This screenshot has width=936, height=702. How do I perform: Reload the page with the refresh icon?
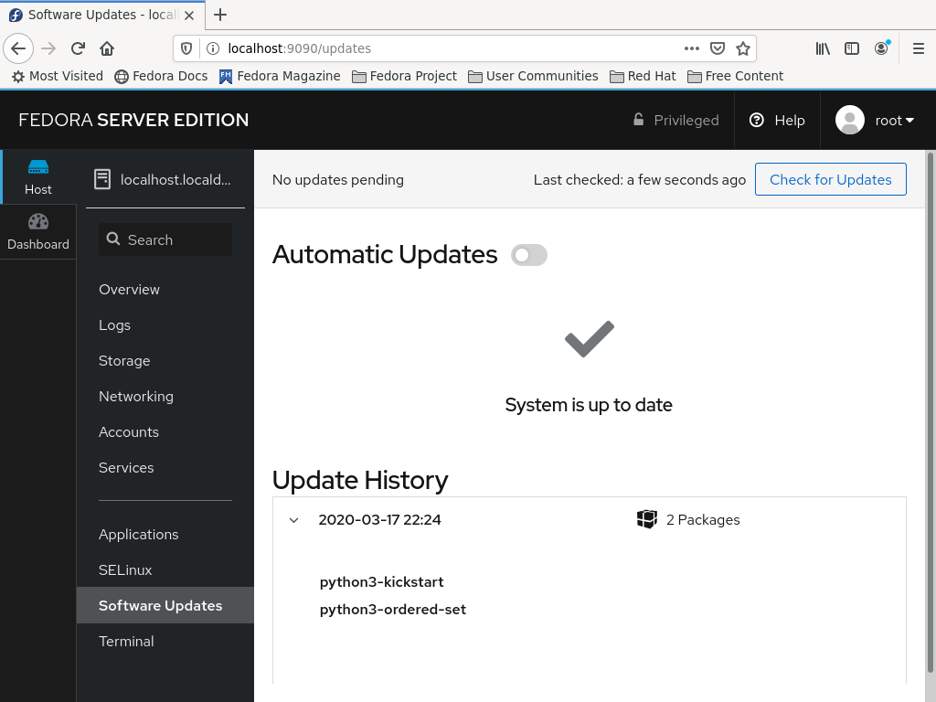[x=78, y=48]
